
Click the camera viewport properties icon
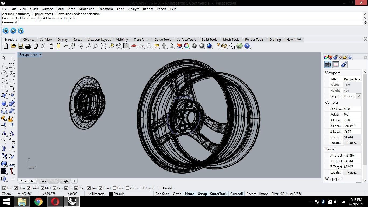328,64
